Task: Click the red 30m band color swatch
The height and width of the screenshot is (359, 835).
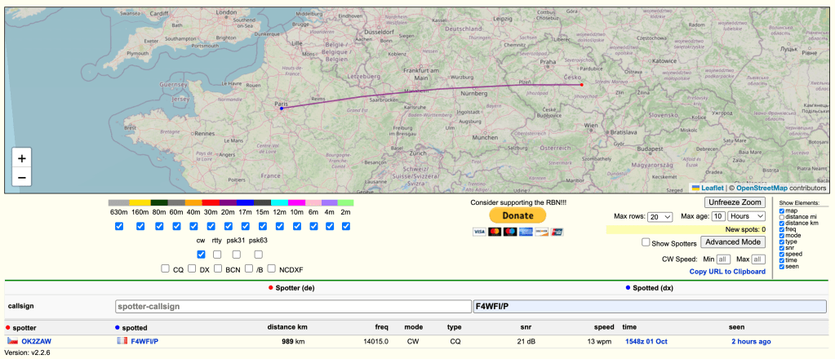Action: [x=211, y=202]
